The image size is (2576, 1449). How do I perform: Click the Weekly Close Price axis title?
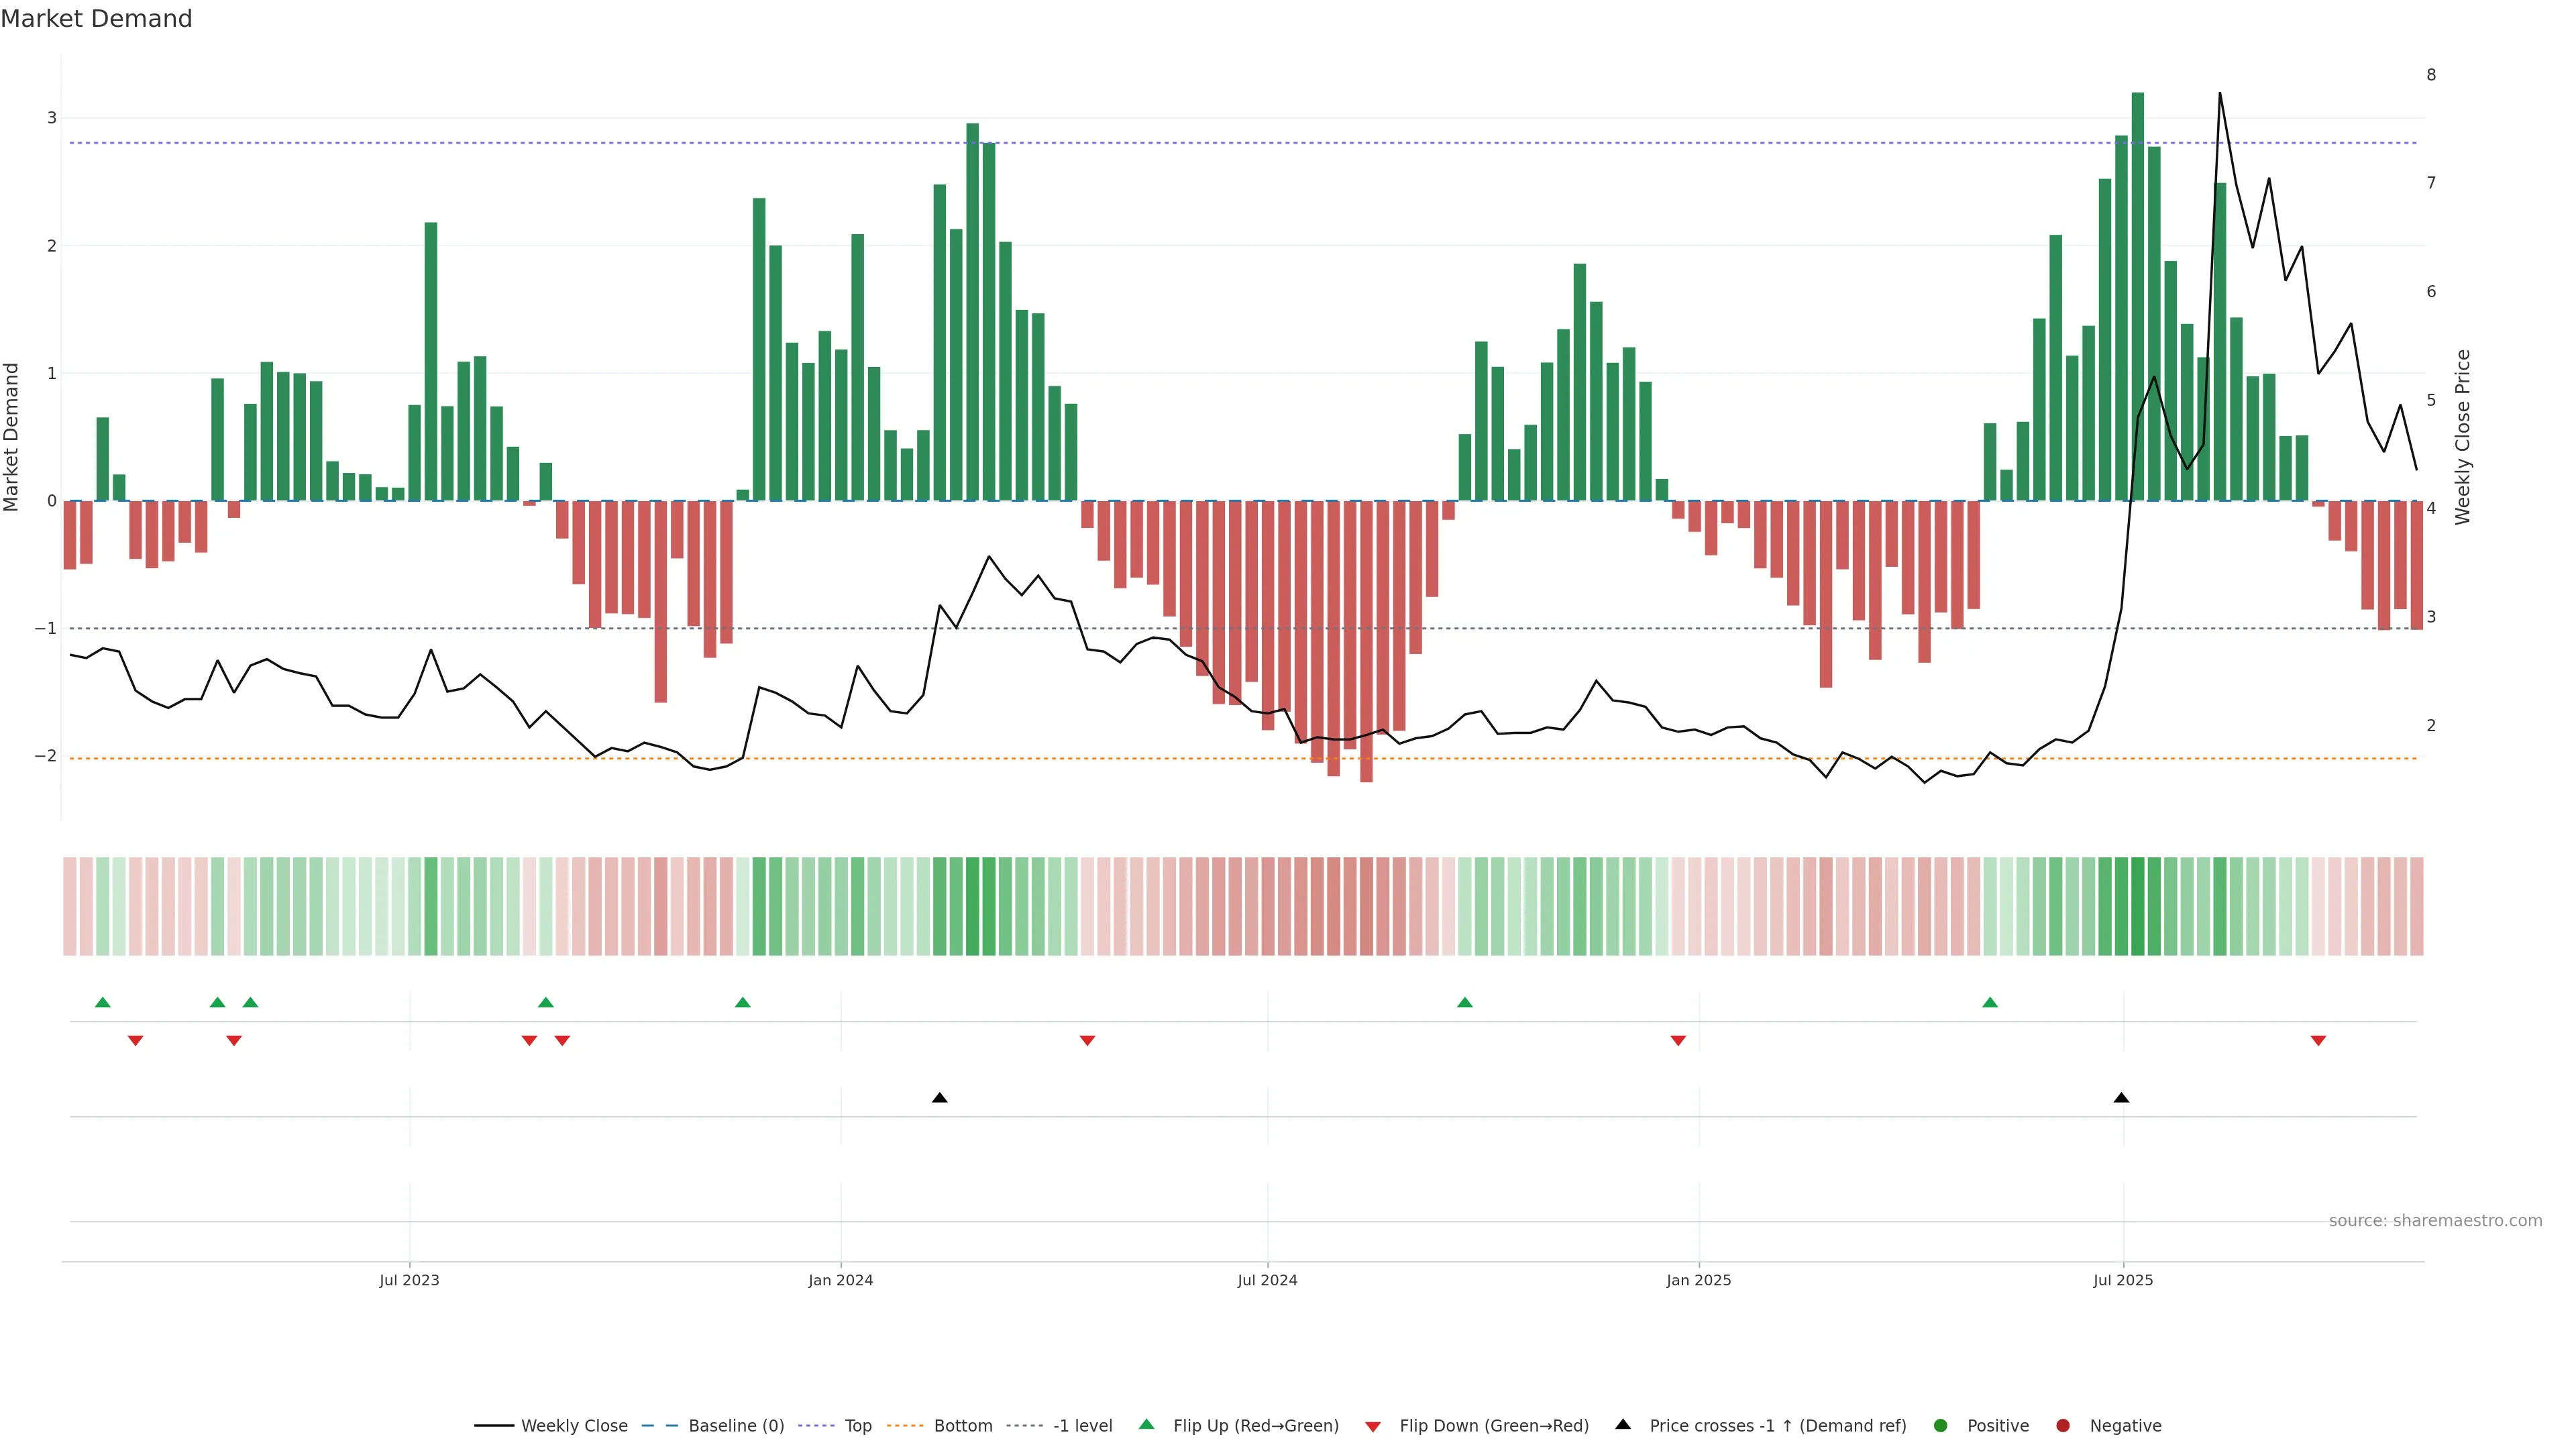[x=2462, y=437]
